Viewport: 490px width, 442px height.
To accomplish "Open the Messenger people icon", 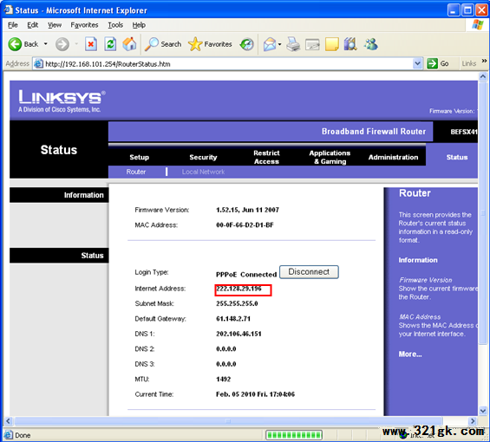I will click(x=371, y=44).
